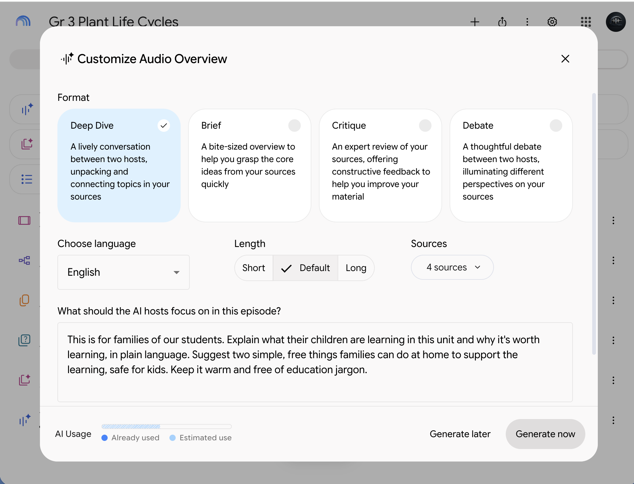The image size is (634, 484).
Task: Open the account profile avatar menu
Action: (616, 22)
